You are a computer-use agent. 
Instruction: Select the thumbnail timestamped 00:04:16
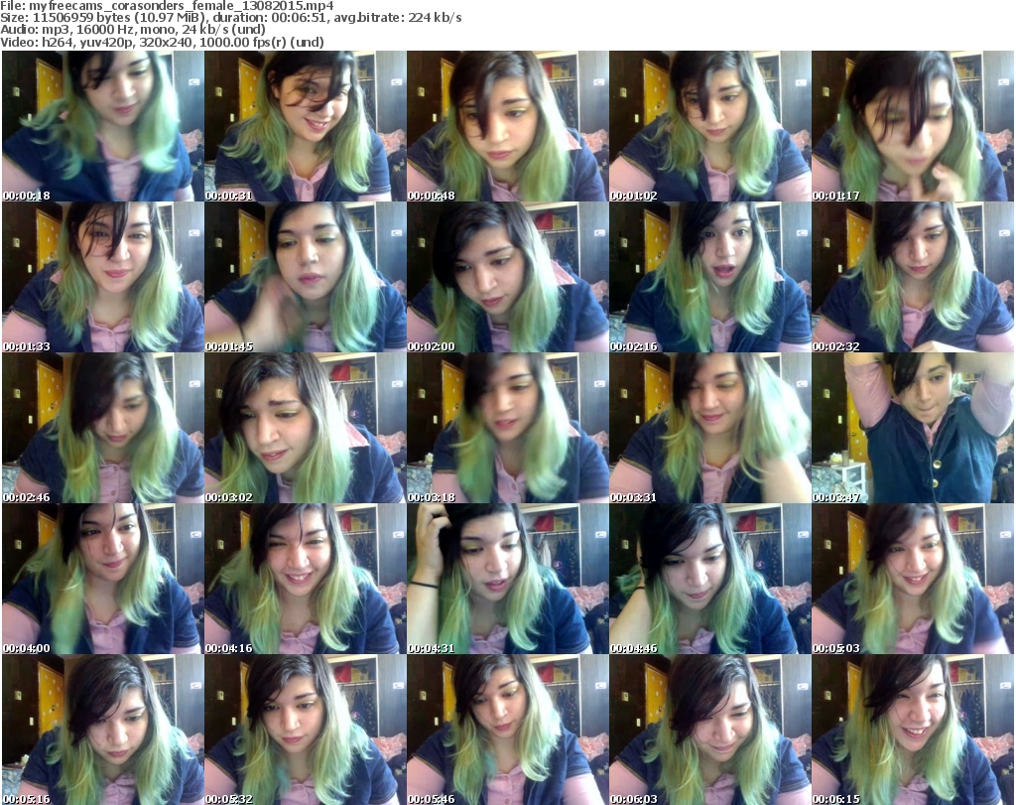point(306,579)
